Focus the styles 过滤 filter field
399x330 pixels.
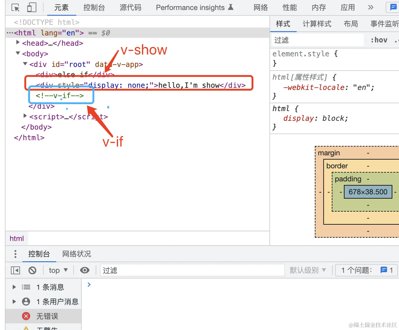317,40
